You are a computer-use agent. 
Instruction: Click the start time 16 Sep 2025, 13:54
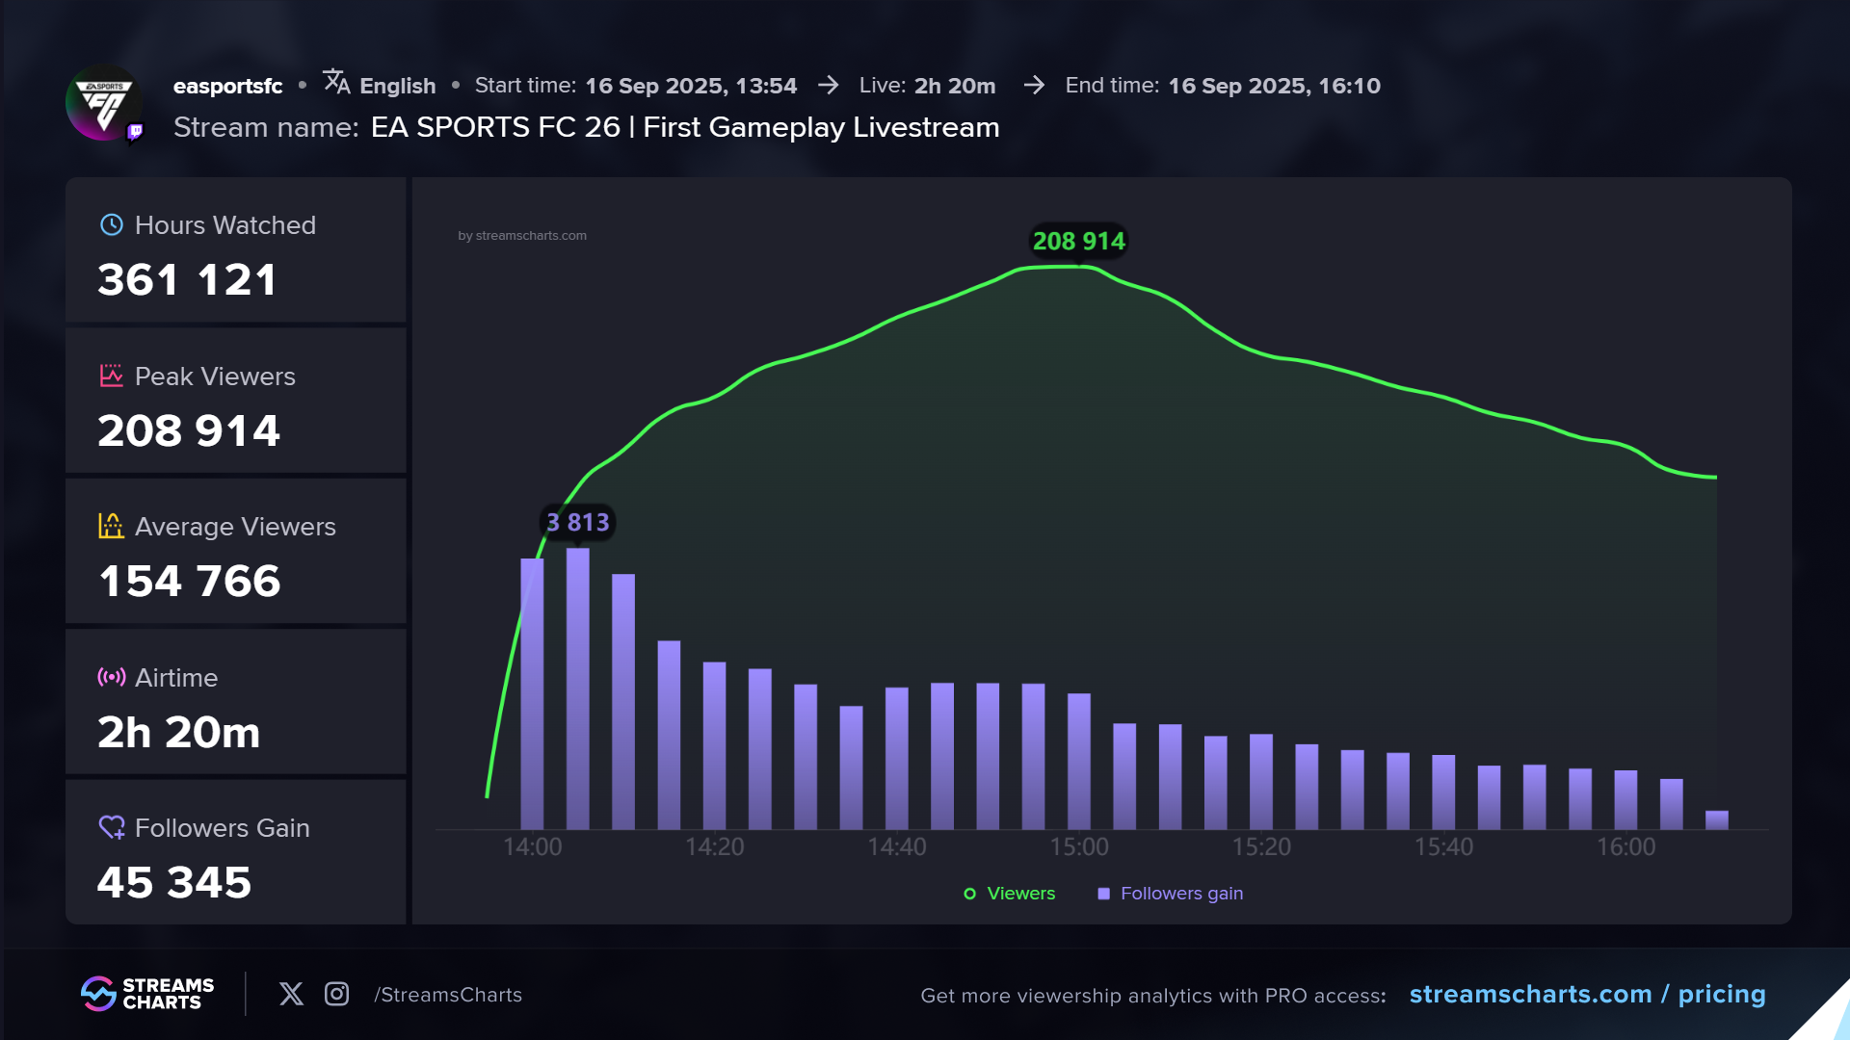pos(691,86)
